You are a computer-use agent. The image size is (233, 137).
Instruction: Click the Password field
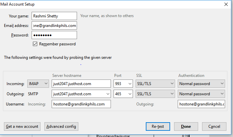[54, 35]
